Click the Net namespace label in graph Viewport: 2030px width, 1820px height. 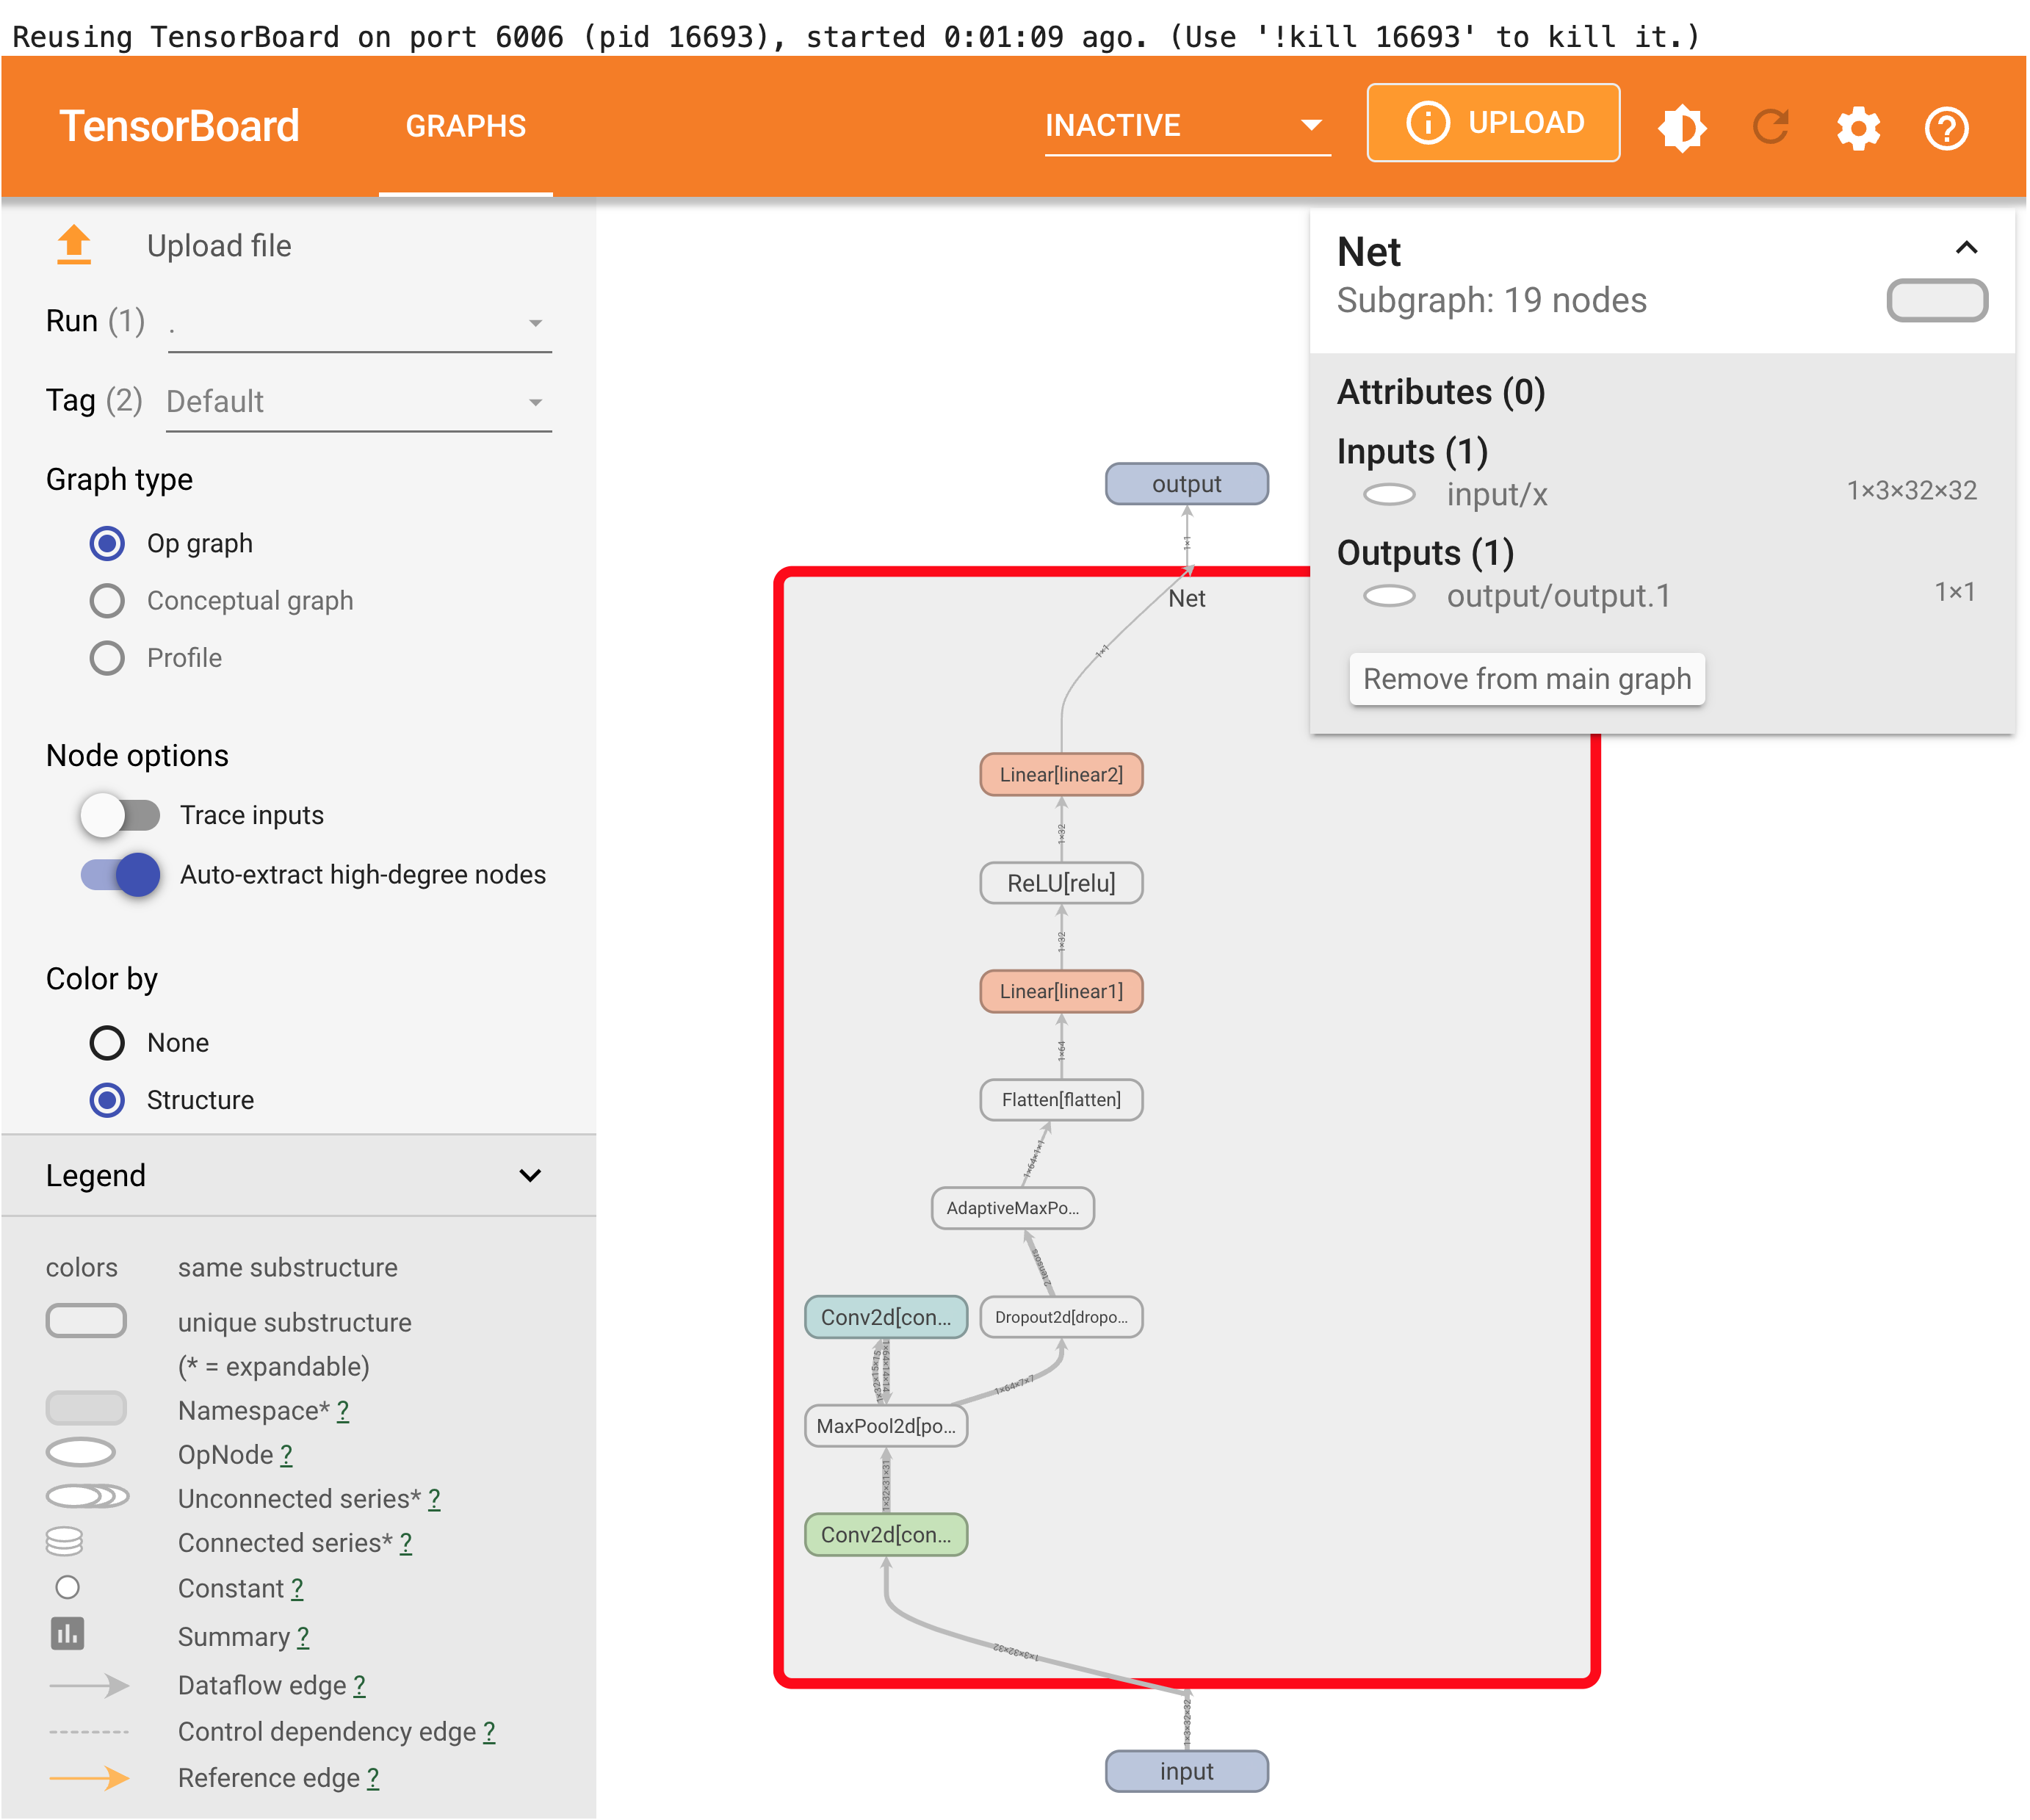[1187, 598]
